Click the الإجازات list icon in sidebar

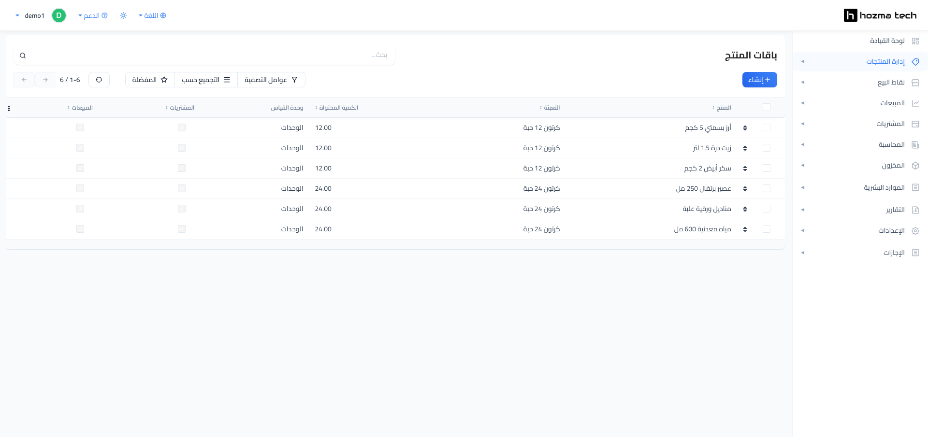[915, 253]
